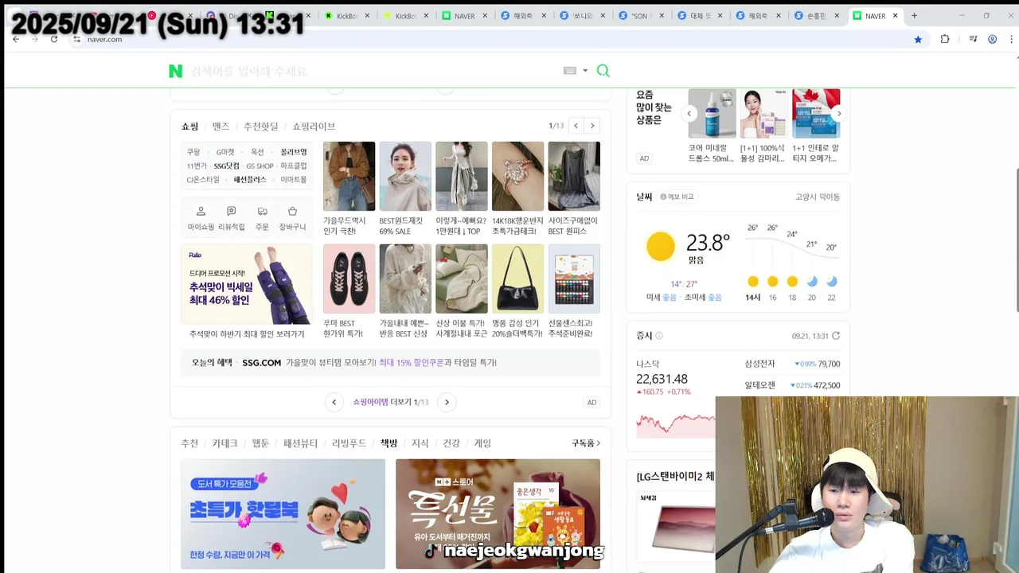Open the 쿠팡 shopping mall link

pos(193,152)
